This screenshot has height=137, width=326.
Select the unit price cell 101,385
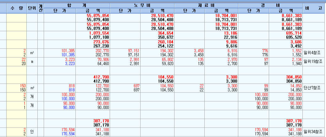60,53
